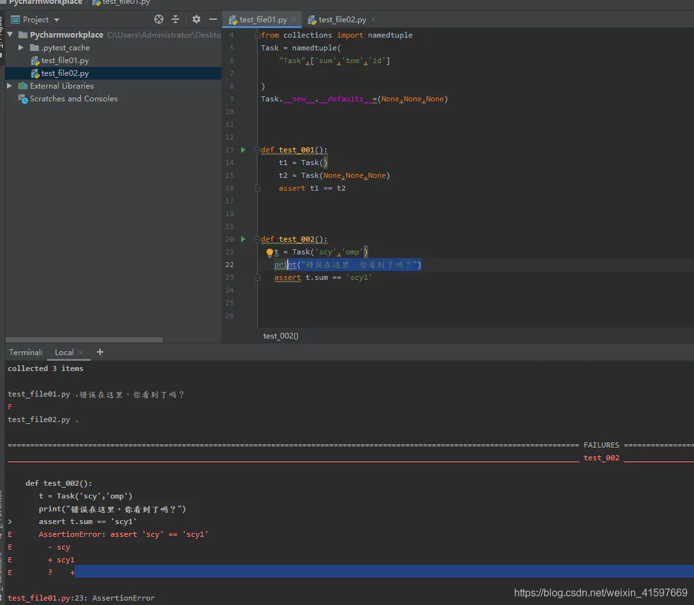Hide the Project panel with minus icon

pos(213,19)
